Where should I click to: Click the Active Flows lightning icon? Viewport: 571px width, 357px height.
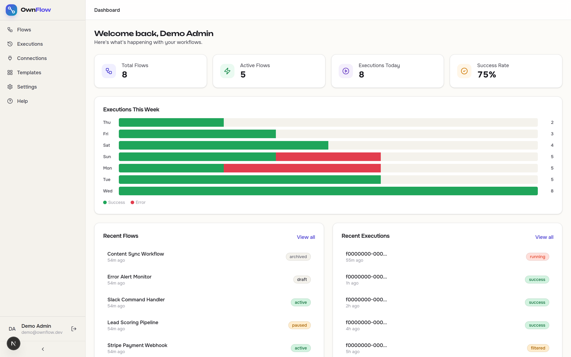(227, 71)
